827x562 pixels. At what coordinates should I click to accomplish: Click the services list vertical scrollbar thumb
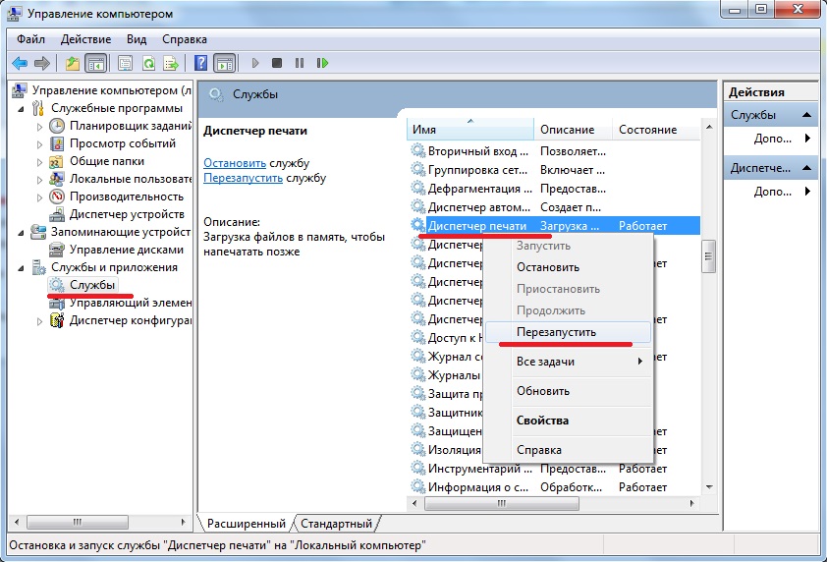coord(709,257)
